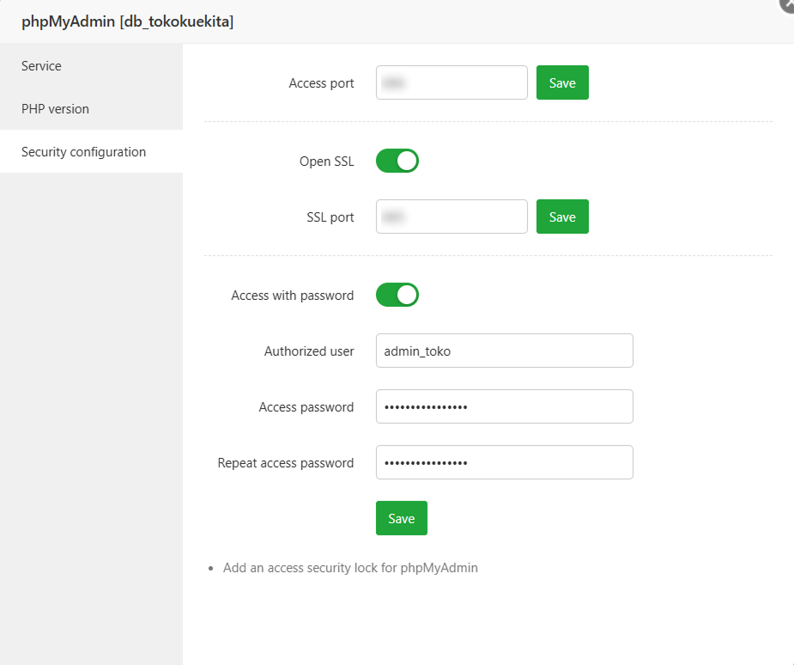794x665 pixels.
Task: Click the Access with password label
Action: click(292, 295)
